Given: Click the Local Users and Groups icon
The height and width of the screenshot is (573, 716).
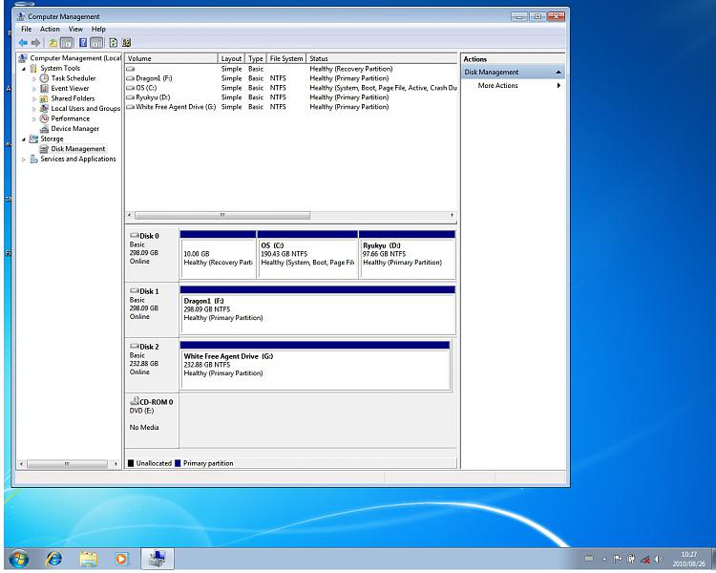Looking at the screenshot, I should click(x=44, y=108).
